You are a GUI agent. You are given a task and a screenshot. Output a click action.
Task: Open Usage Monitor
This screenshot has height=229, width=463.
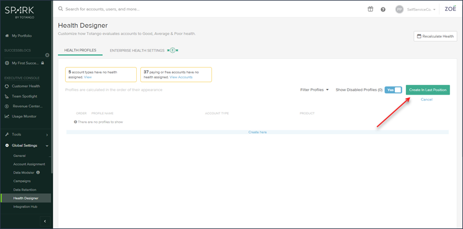24,117
